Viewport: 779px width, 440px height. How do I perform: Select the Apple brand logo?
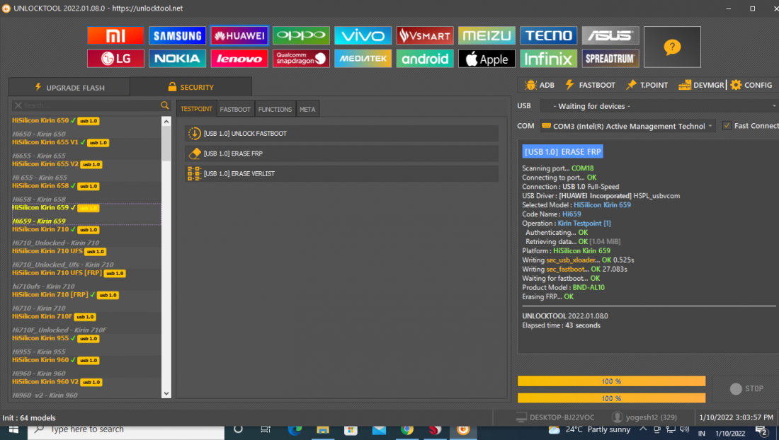tap(487, 59)
